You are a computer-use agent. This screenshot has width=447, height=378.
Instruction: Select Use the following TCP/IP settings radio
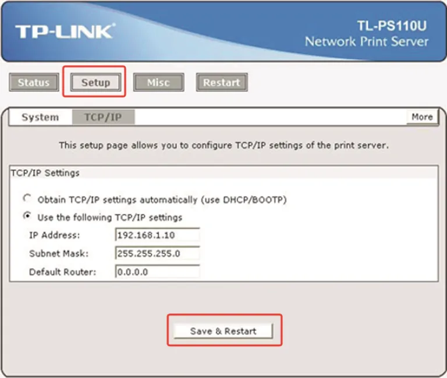tap(27, 216)
